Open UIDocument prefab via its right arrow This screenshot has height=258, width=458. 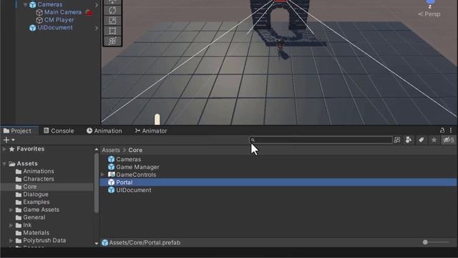(x=97, y=28)
